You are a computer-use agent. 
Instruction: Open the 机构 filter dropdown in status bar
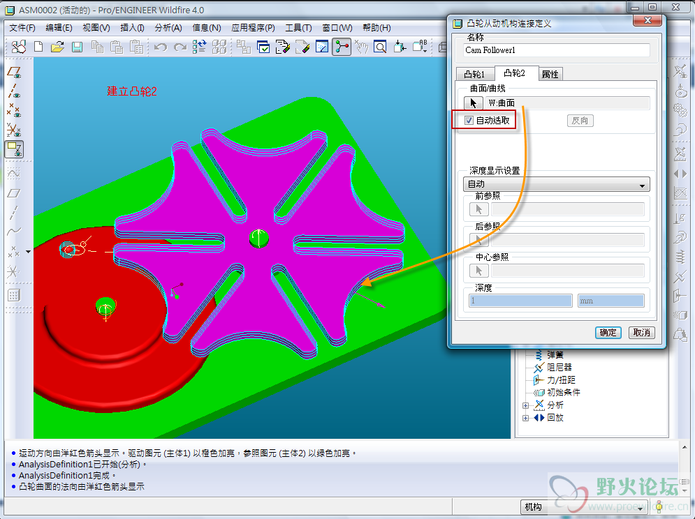[x=584, y=507]
